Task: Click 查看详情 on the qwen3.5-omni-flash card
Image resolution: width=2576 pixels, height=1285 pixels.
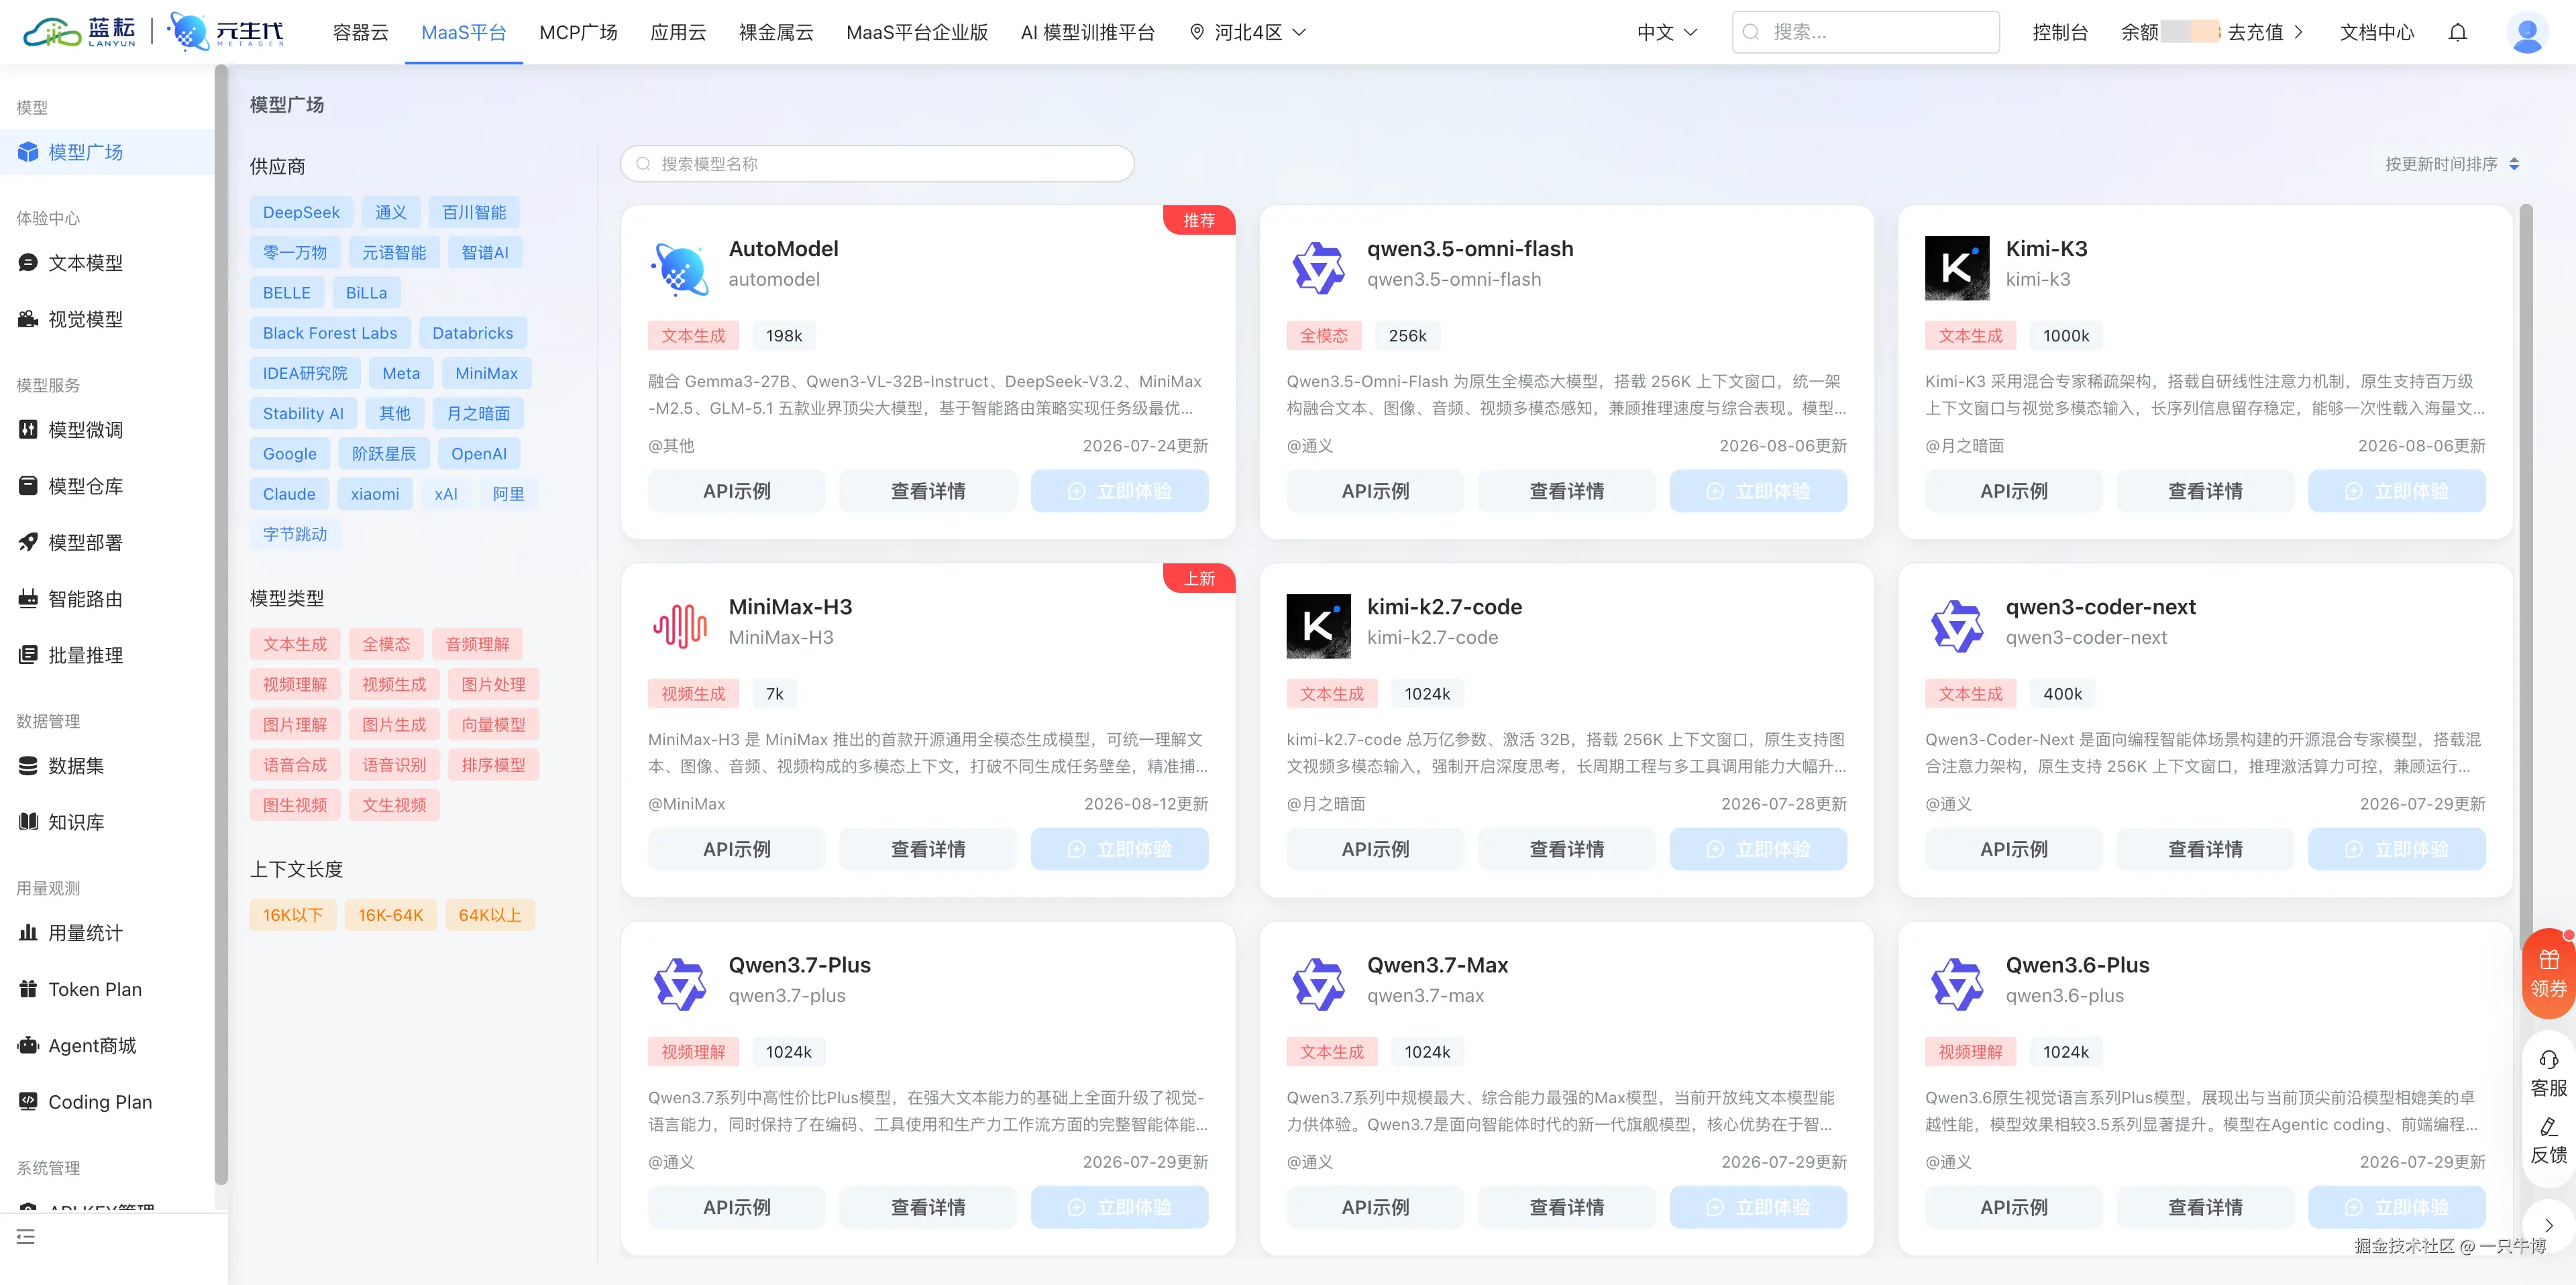Action: pos(1567,491)
